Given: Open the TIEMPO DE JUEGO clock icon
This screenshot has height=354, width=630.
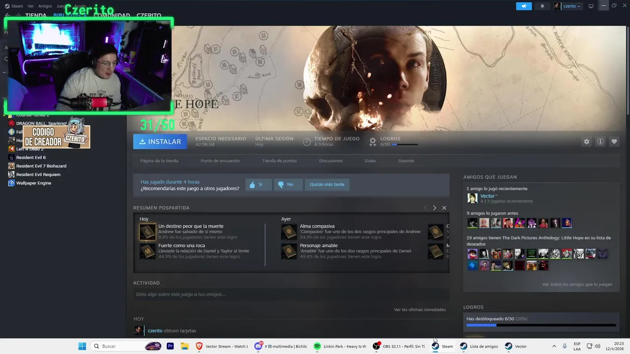Looking at the screenshot, I should tap(307, 142).
